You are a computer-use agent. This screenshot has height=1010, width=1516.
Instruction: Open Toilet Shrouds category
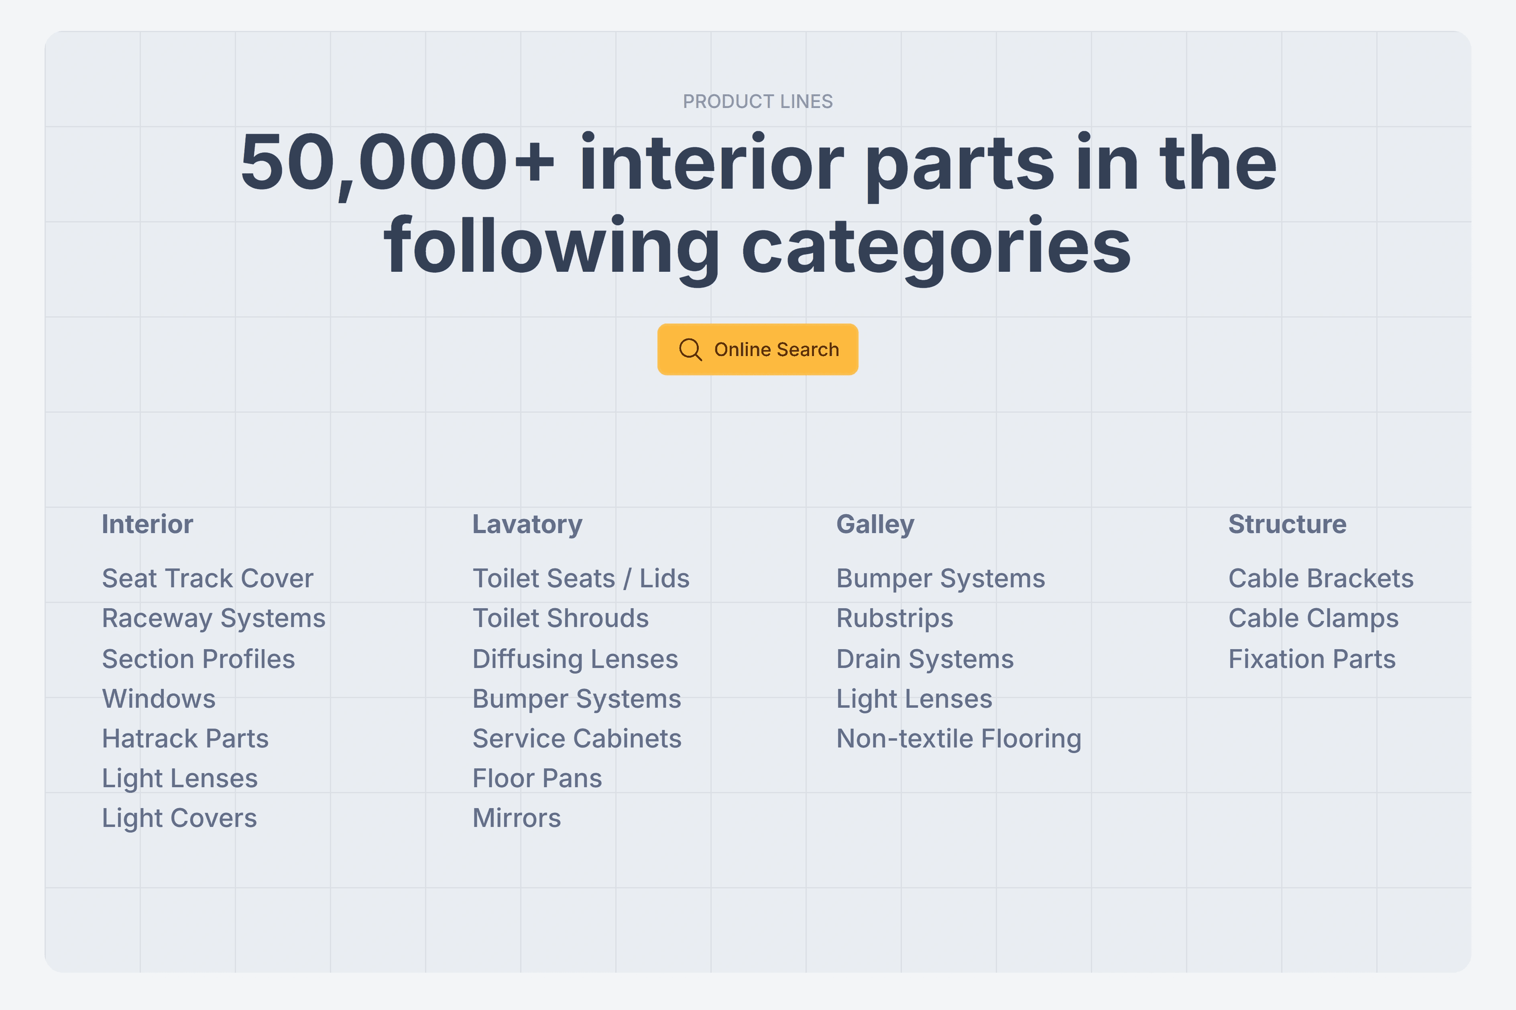click(560, 618)
